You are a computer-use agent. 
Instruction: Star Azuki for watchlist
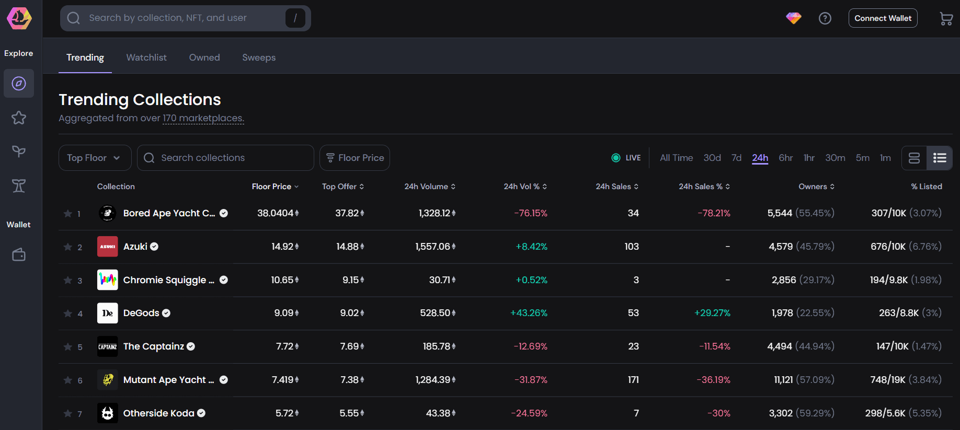pyautogui.click(x=68, y=247)
